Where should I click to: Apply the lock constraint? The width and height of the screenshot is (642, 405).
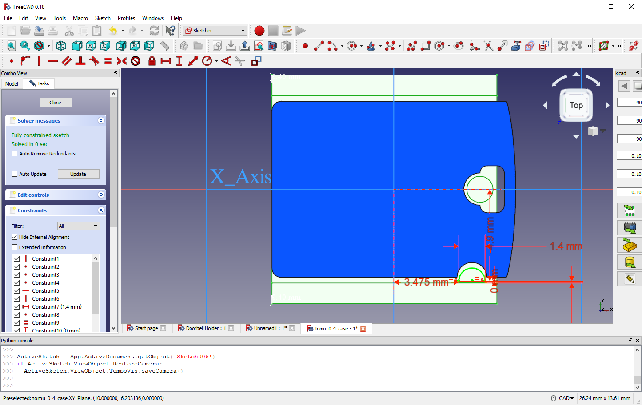(152, 61)
